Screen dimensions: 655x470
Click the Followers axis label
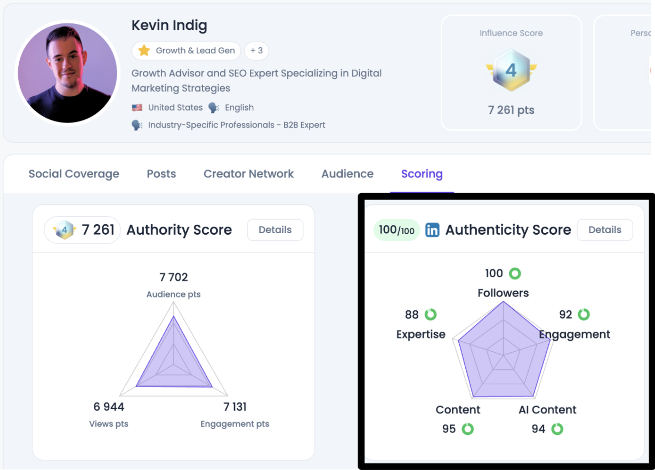click(x=503, y=293)
